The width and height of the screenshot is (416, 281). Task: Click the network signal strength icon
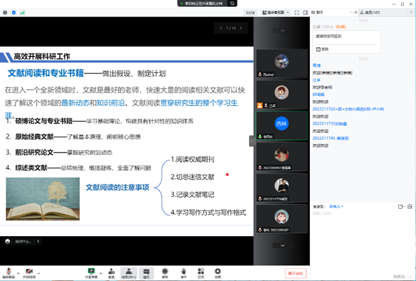tap(22, 12)
